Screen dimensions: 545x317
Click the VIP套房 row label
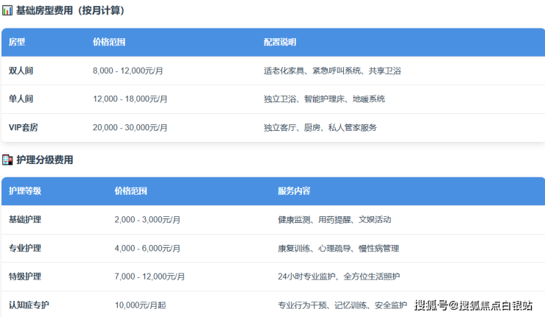point(24,127)
